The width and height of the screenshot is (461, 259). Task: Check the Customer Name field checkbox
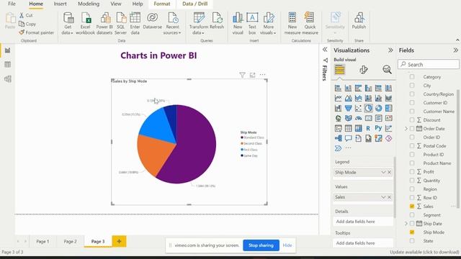pyautogui.click(x=412, y=112)
